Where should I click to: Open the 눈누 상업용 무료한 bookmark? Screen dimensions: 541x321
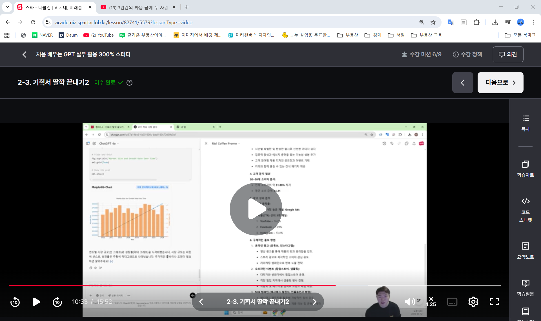pos(306,35)
